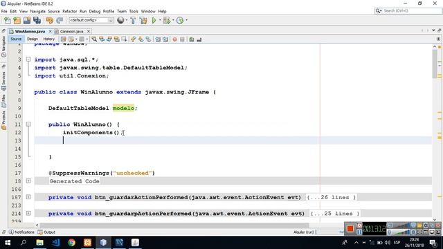Image resolution: width=443 pixels, height=249 pixels.
Task: Click the Windows Start button
Action: click(x=8, y=243)
